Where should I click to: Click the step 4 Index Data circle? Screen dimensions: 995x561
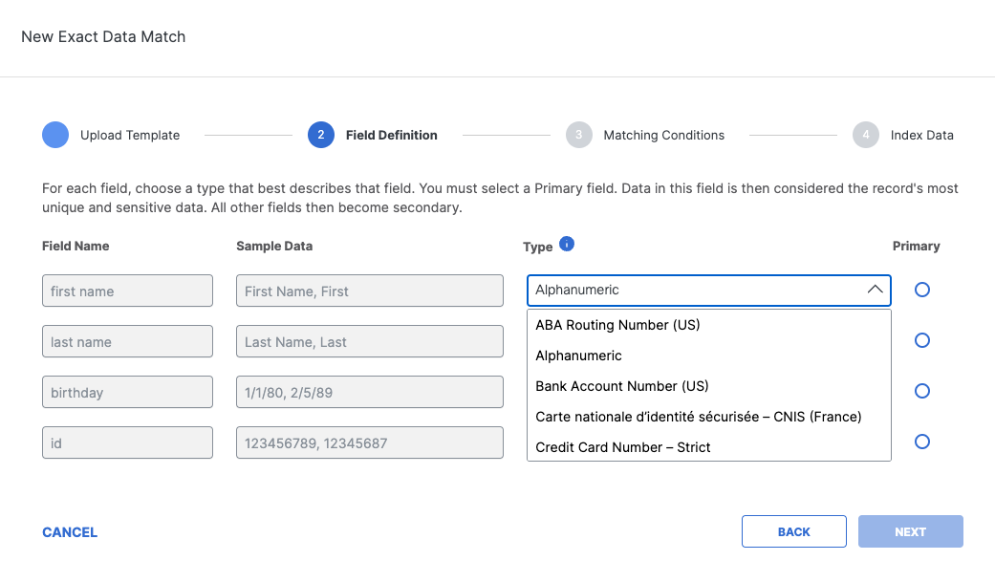point(866,135)
